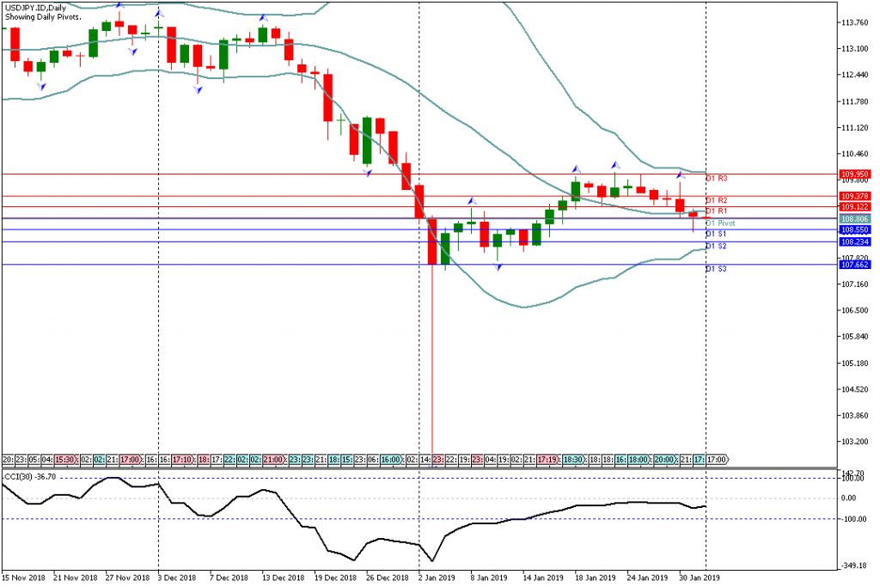The image size is (880, 587).
Task: Click the CCI(30) -36.70 indicator label
Action: (30, 476)
